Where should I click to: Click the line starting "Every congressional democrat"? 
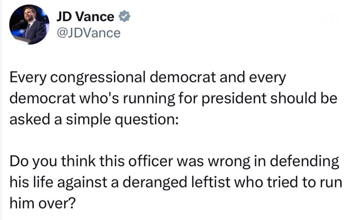click(x=148, y=79)
